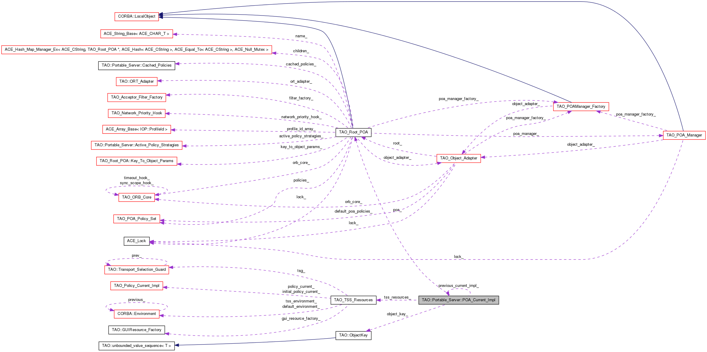Open the TAO_Object_Adapter class box
Screen dimensions: 707x352
pyautogui.click(x=459, y=158)
